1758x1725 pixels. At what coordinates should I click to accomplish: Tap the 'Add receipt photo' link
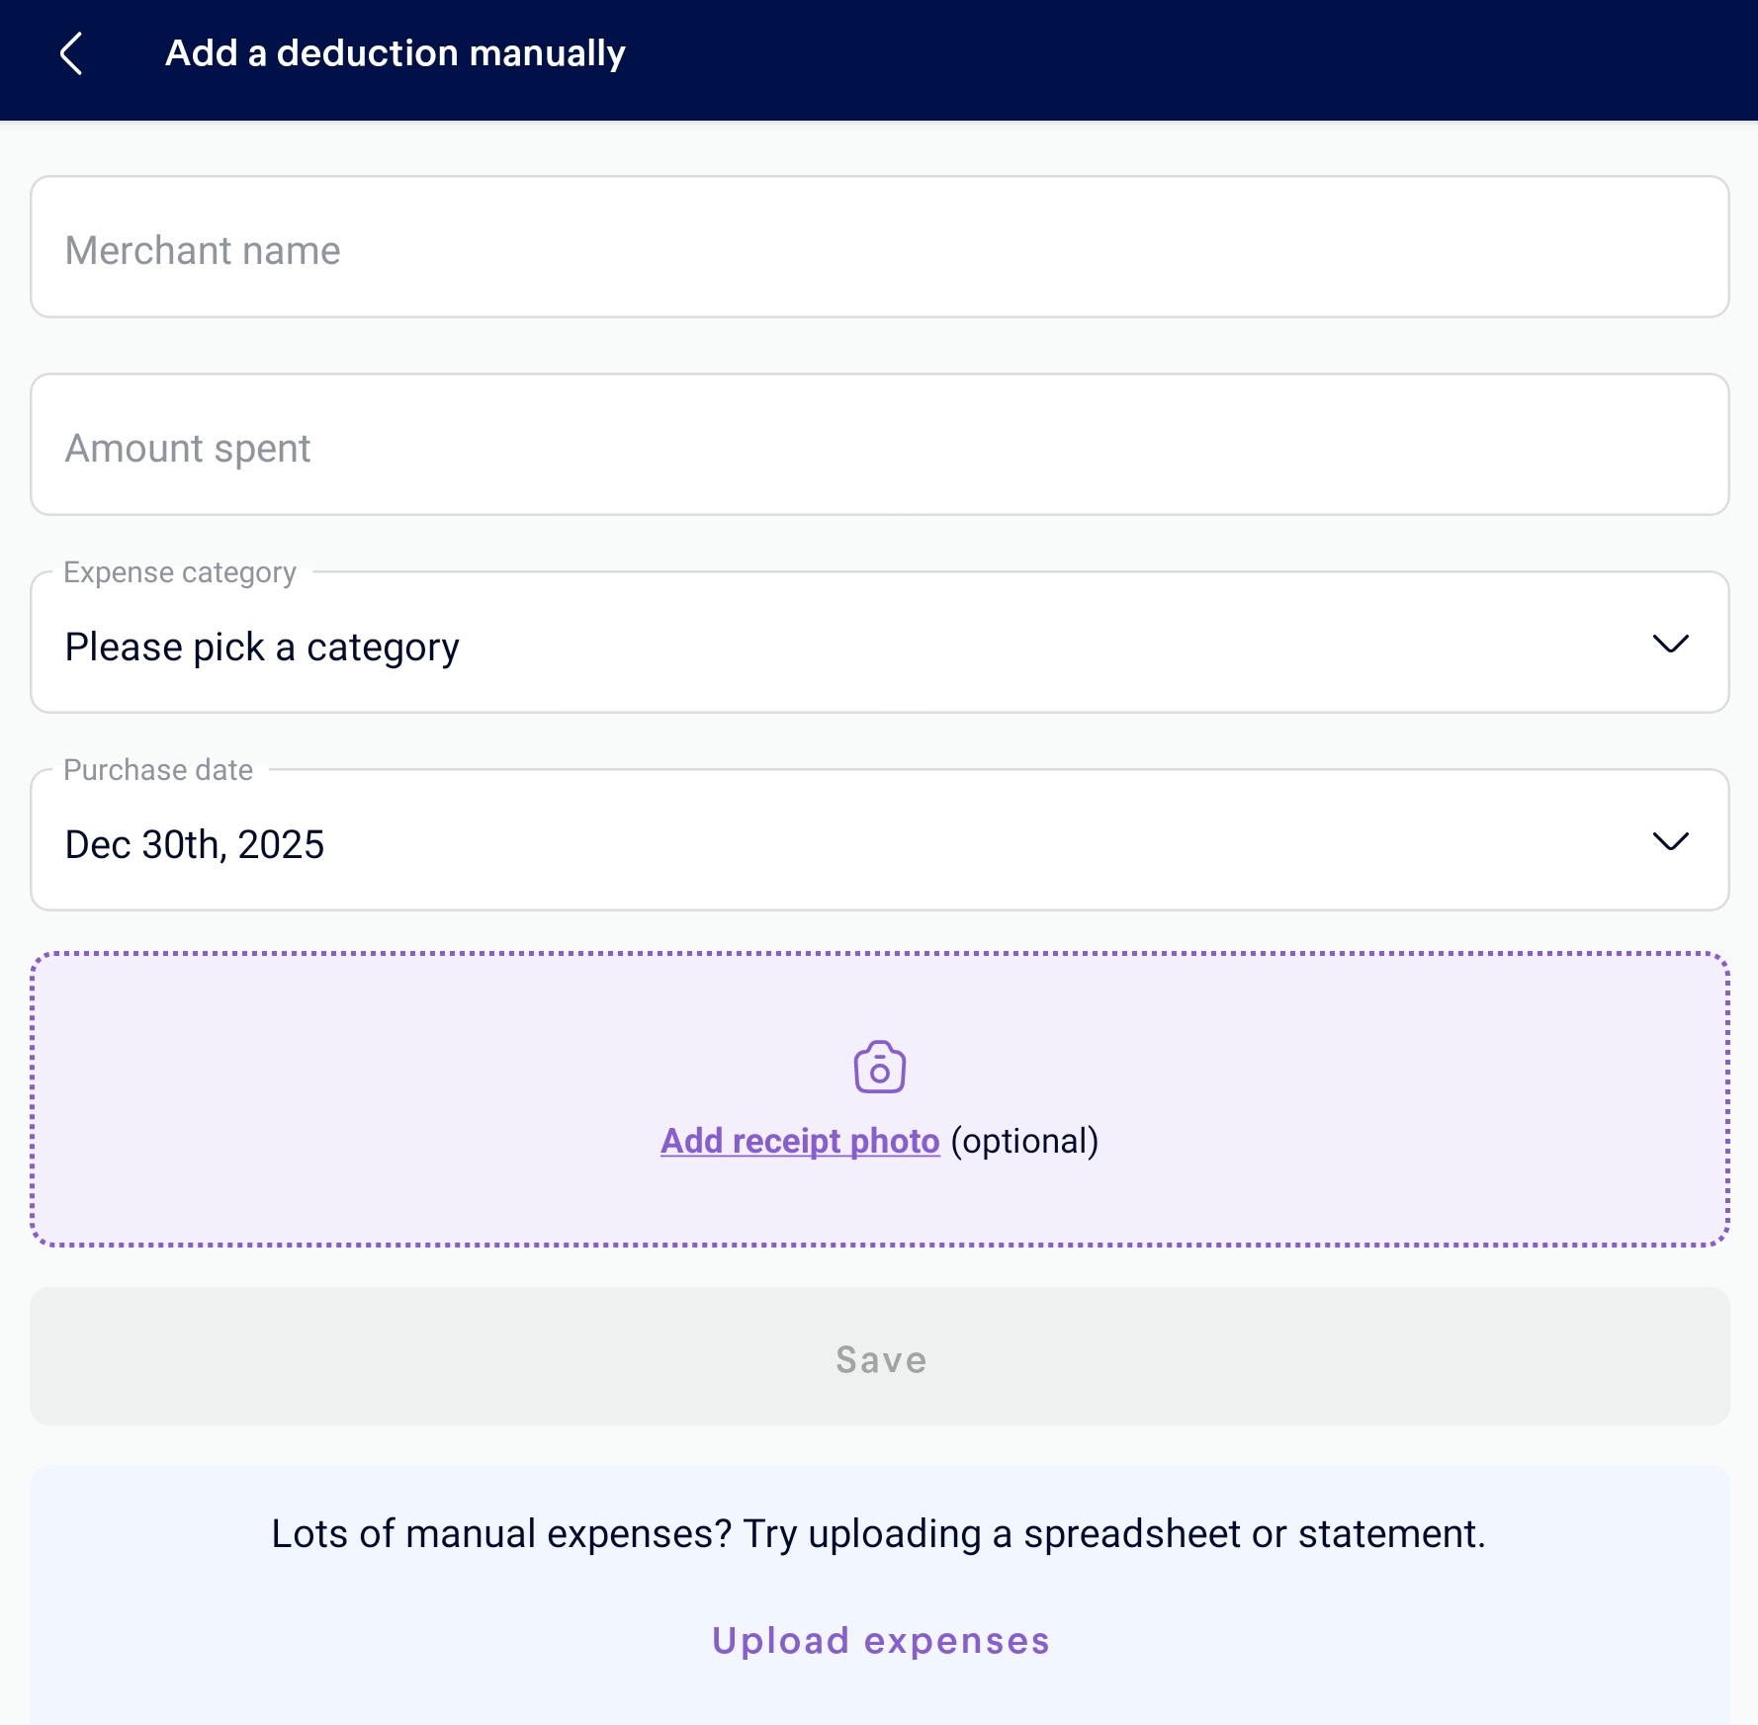point(800,1141)
